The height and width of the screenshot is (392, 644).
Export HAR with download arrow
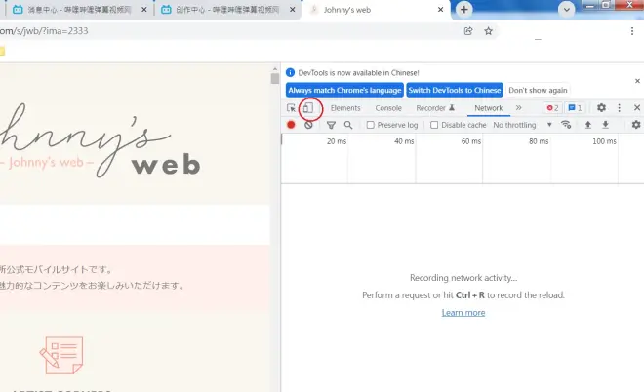(x=605, y=125)
